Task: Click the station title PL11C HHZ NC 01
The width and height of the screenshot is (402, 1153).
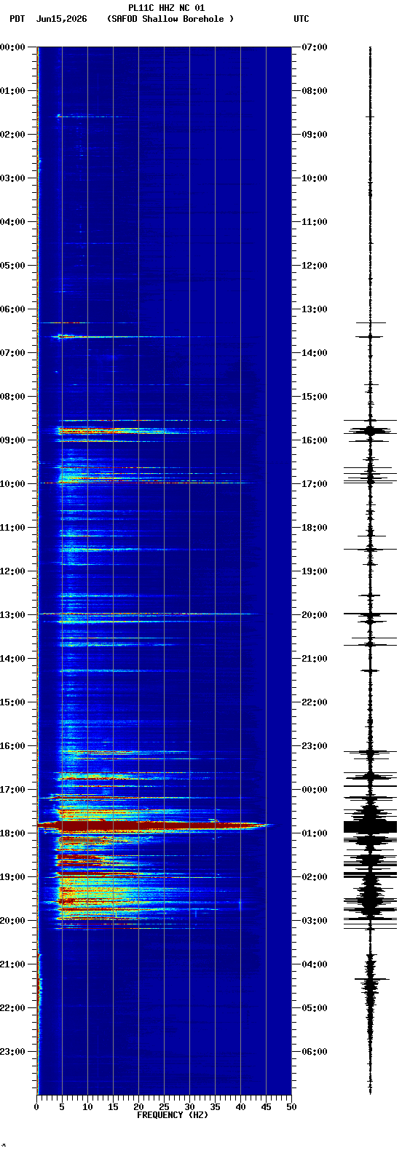Action: tap(166, 8)
